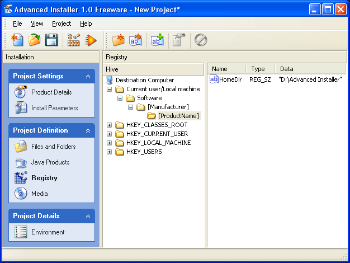Open the File menu
This screenshot has height=263, width=350.
click(17, 24)
